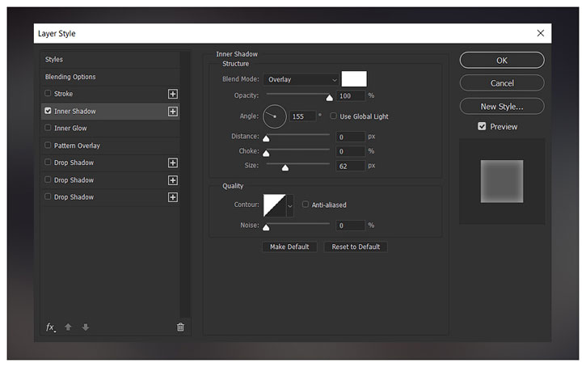Click plus icon on first Drop Shadow
The height and width of the screenshot is (367, 586).
pyautogui.click(x=173, y=163)
